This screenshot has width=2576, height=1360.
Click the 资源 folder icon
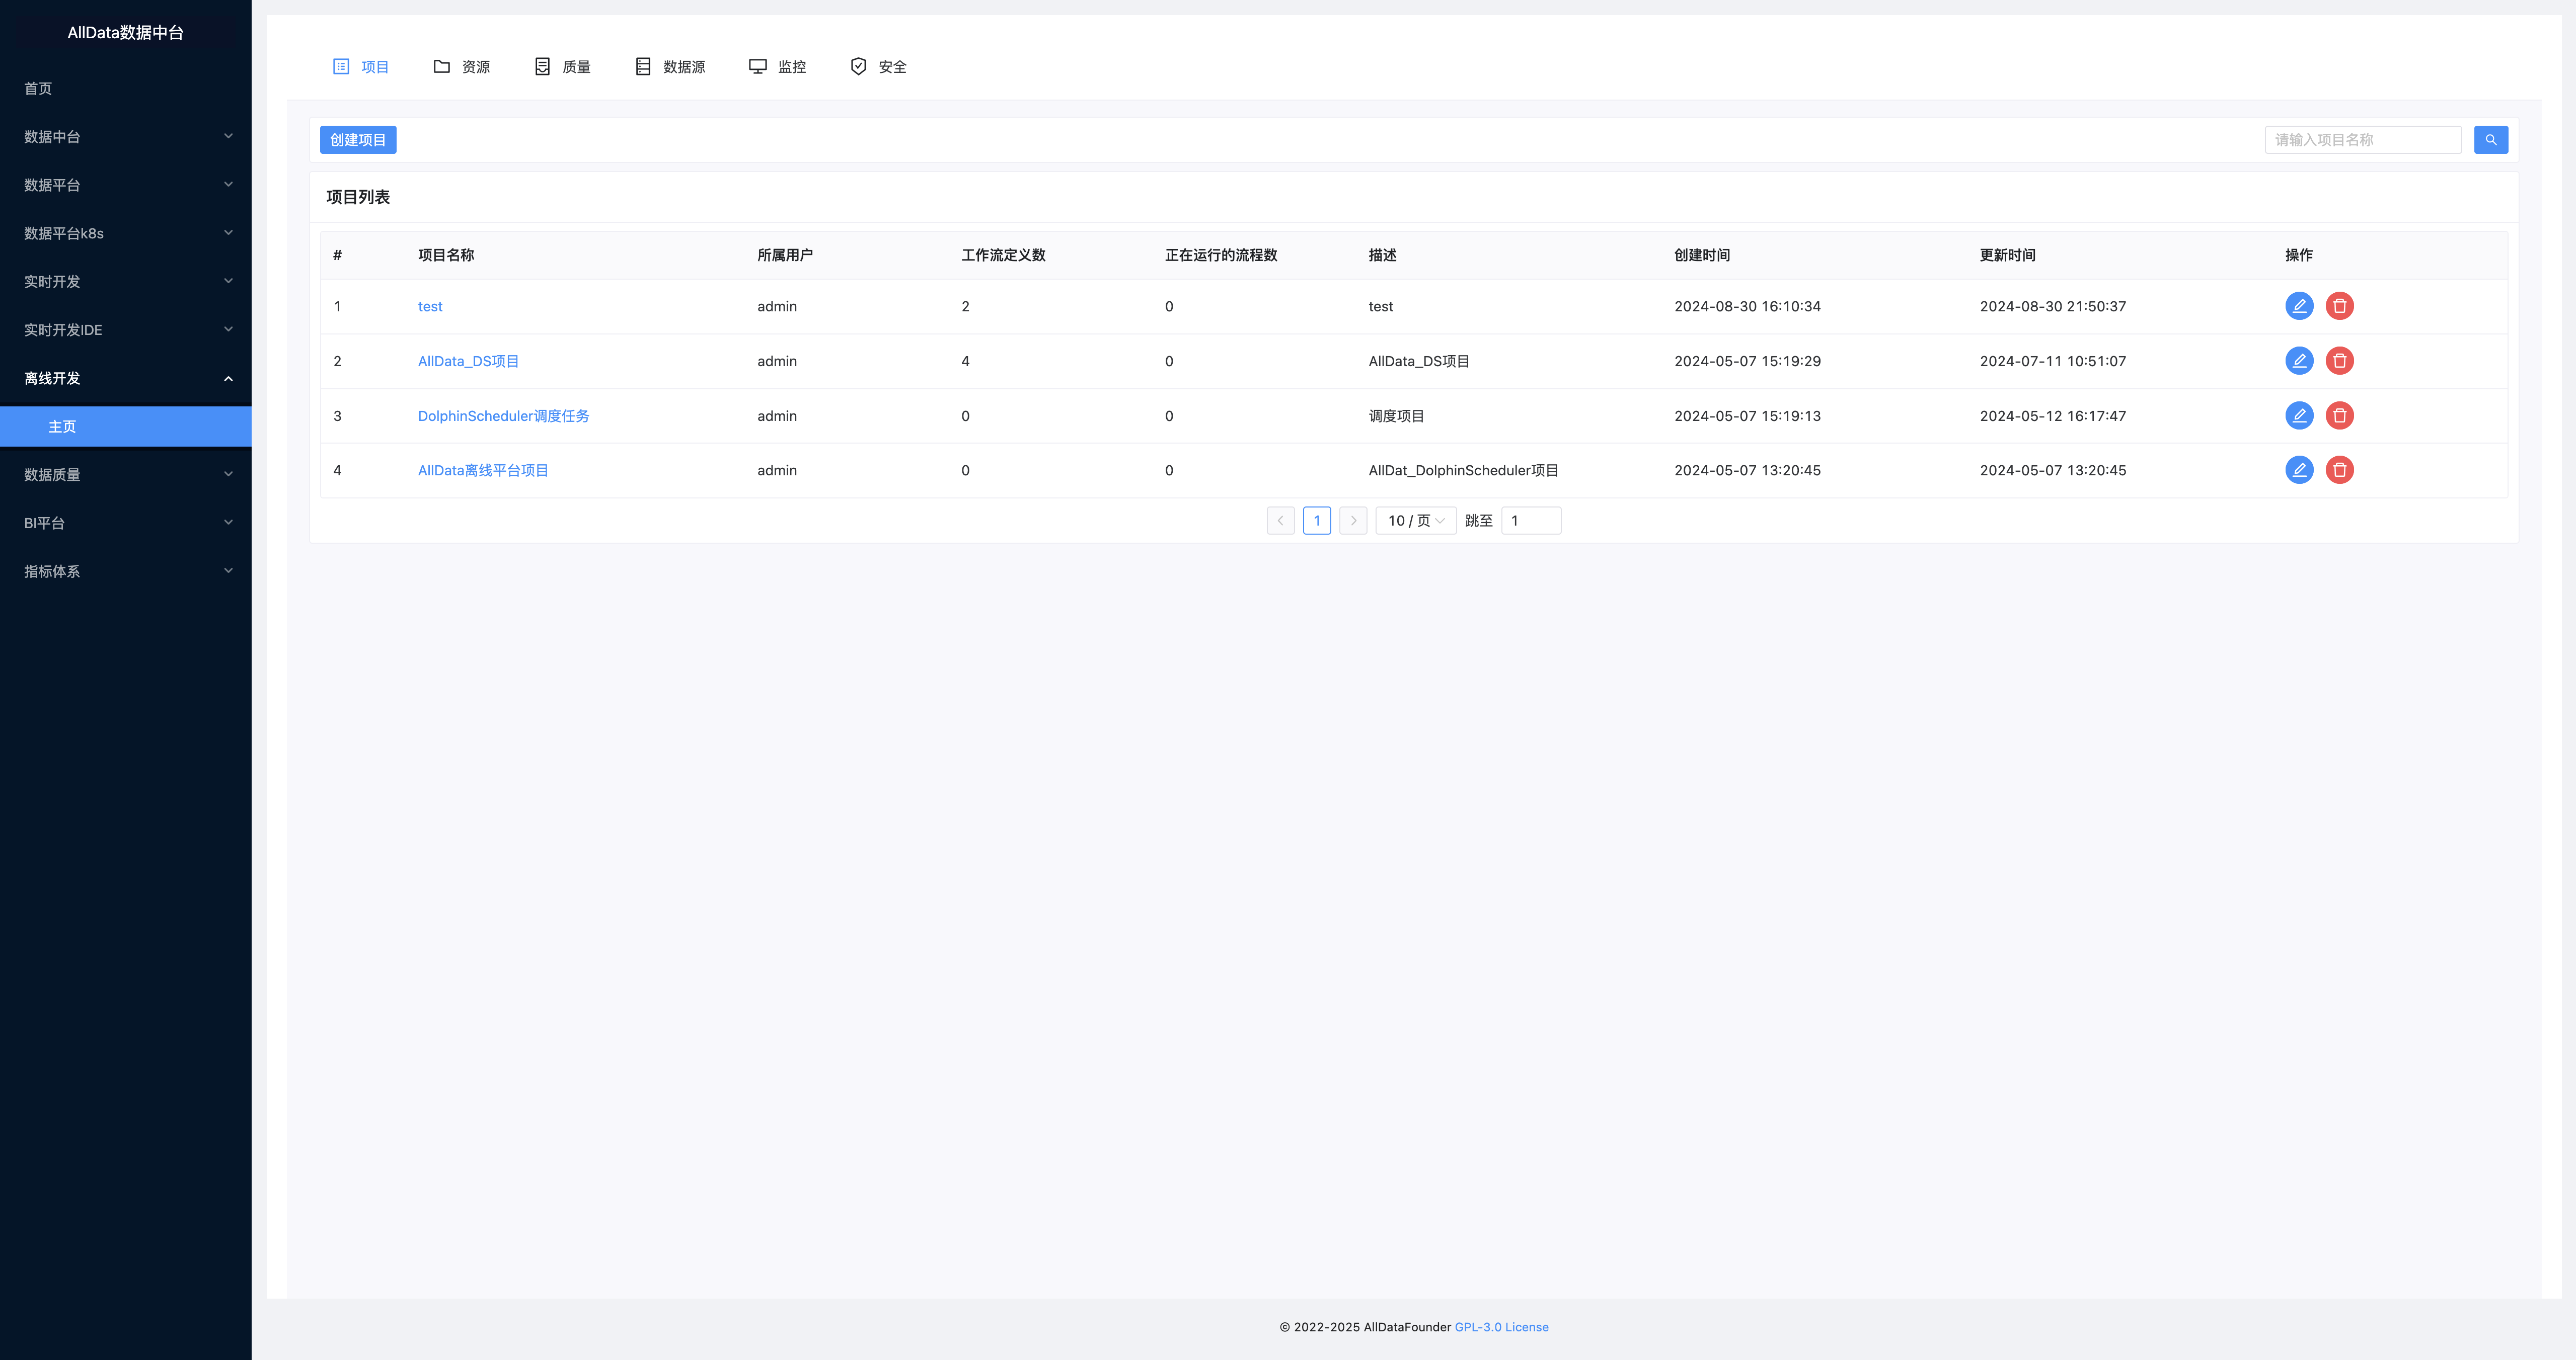tap(441, 67)
